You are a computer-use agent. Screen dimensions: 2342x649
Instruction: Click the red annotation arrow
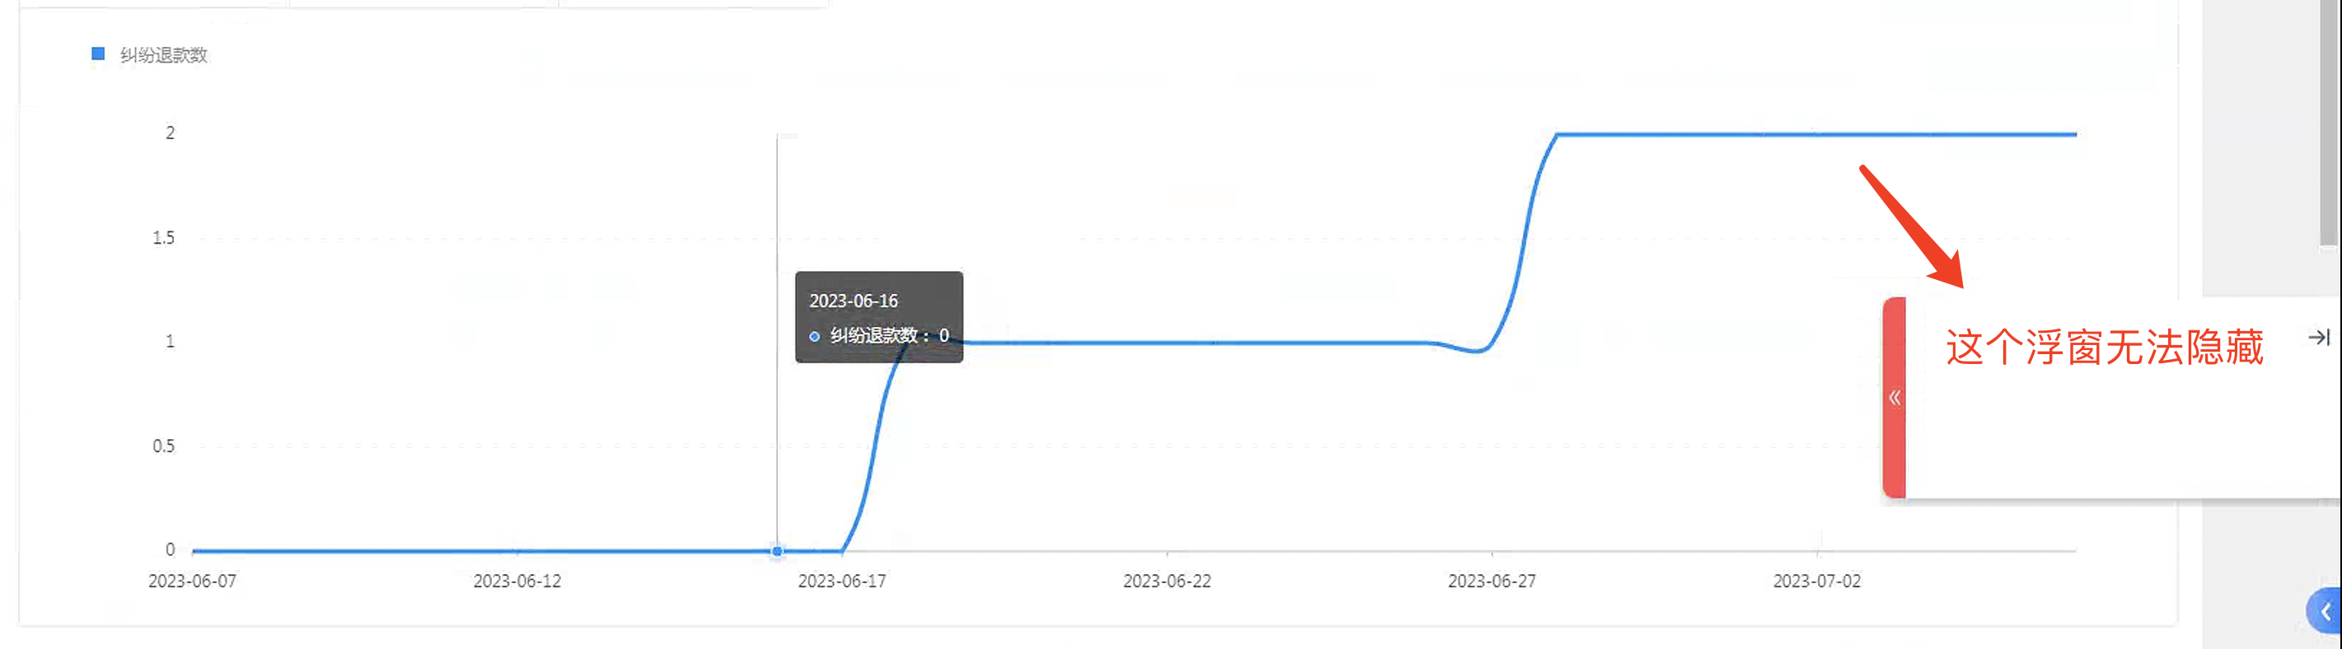pos(1912,226)
